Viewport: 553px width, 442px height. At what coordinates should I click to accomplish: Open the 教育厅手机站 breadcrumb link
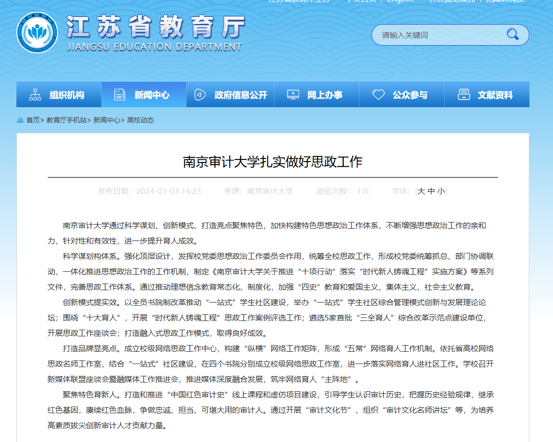pos(66,120)
